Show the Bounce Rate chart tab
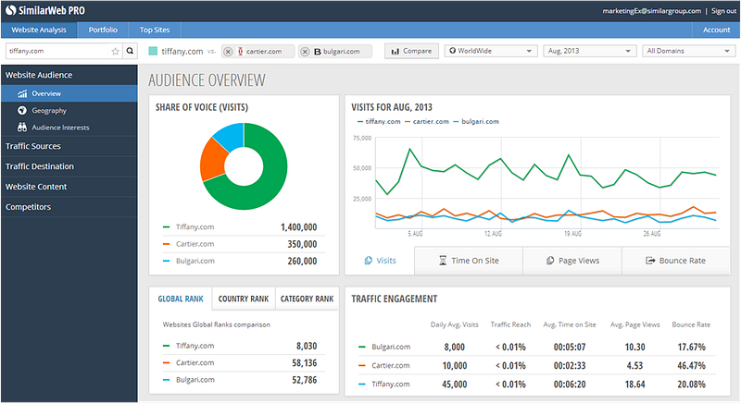 tap(675, 261)
